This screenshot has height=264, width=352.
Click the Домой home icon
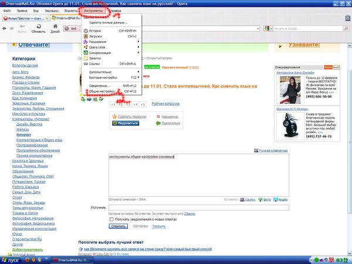(x=55, y=26)
